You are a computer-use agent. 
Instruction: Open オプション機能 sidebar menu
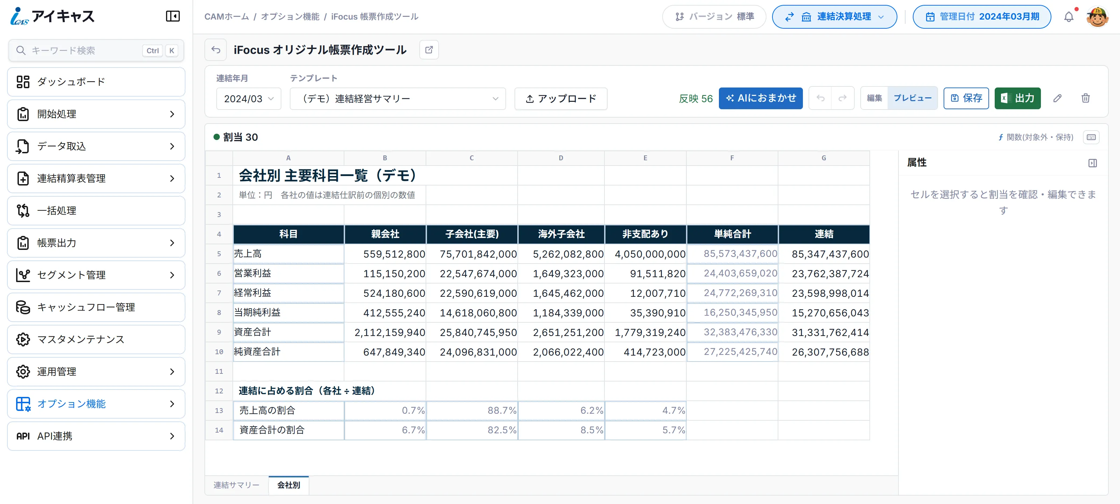pos(96,404)
